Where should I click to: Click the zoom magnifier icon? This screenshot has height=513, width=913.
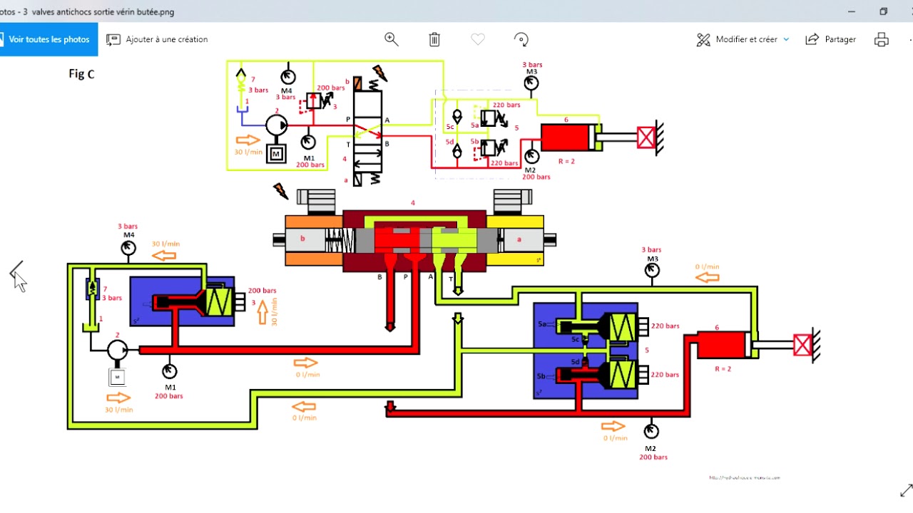click(392, 39)
